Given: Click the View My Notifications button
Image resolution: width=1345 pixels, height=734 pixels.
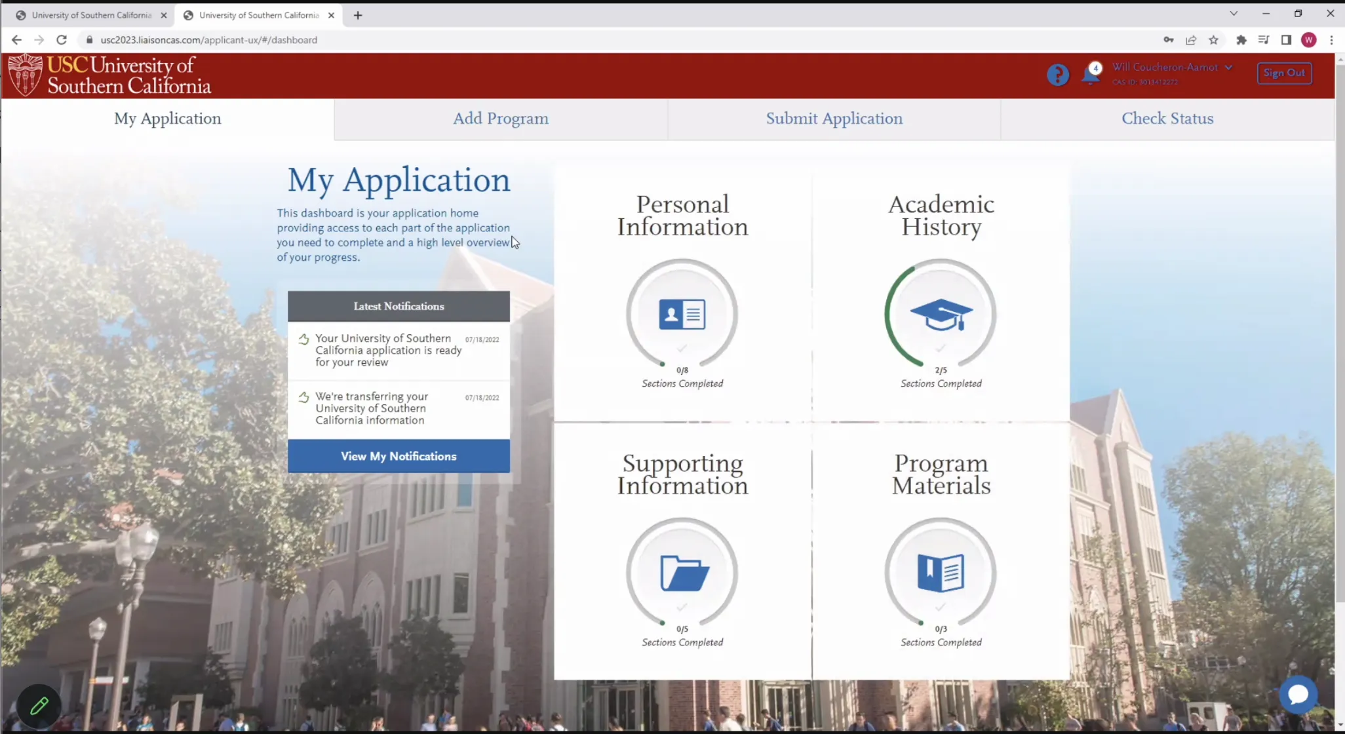Looking at the screenshot, I should 399,456.
